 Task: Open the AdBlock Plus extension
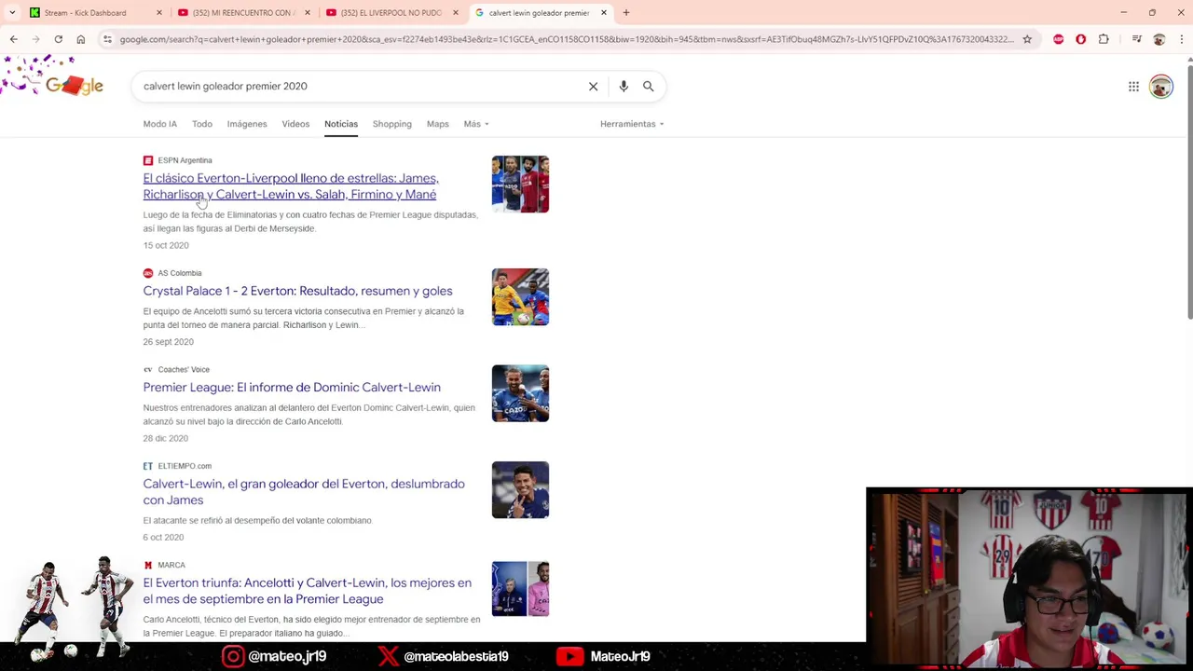1059,39
